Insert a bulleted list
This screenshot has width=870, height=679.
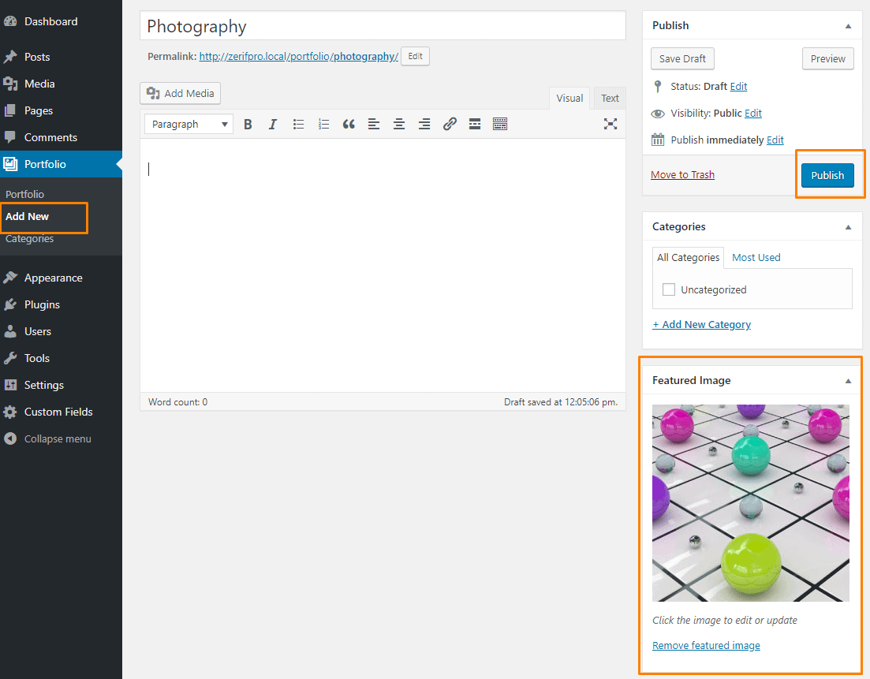tap(298, 124)
